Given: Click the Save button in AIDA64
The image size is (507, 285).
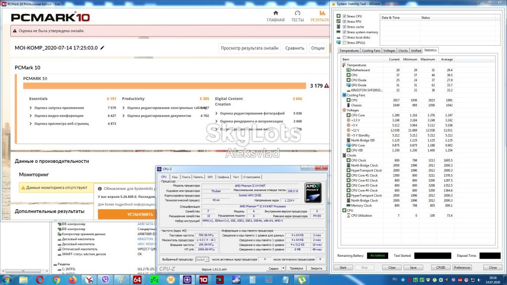Looking at the screenshot, I should 413,268.
